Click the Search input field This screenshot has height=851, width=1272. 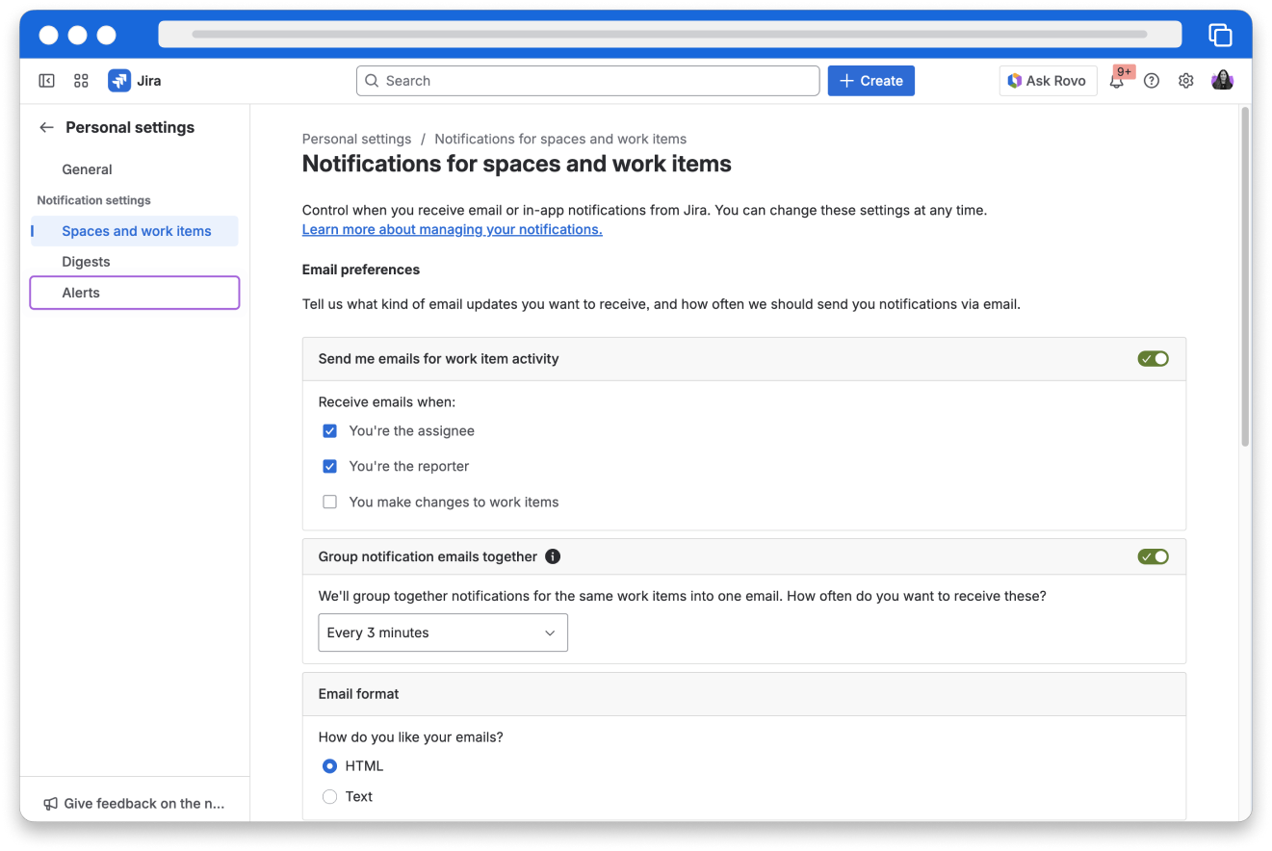pyautogui.click(x=587, y=81)
